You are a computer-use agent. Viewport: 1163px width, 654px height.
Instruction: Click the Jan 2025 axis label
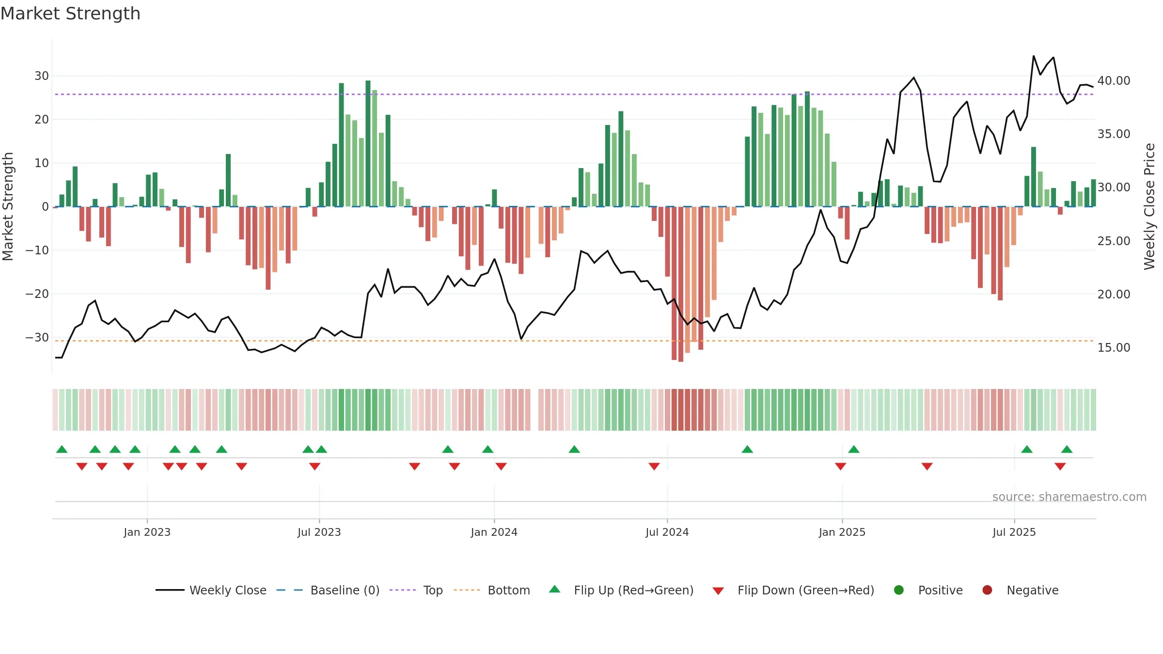[x=842, y=532]
